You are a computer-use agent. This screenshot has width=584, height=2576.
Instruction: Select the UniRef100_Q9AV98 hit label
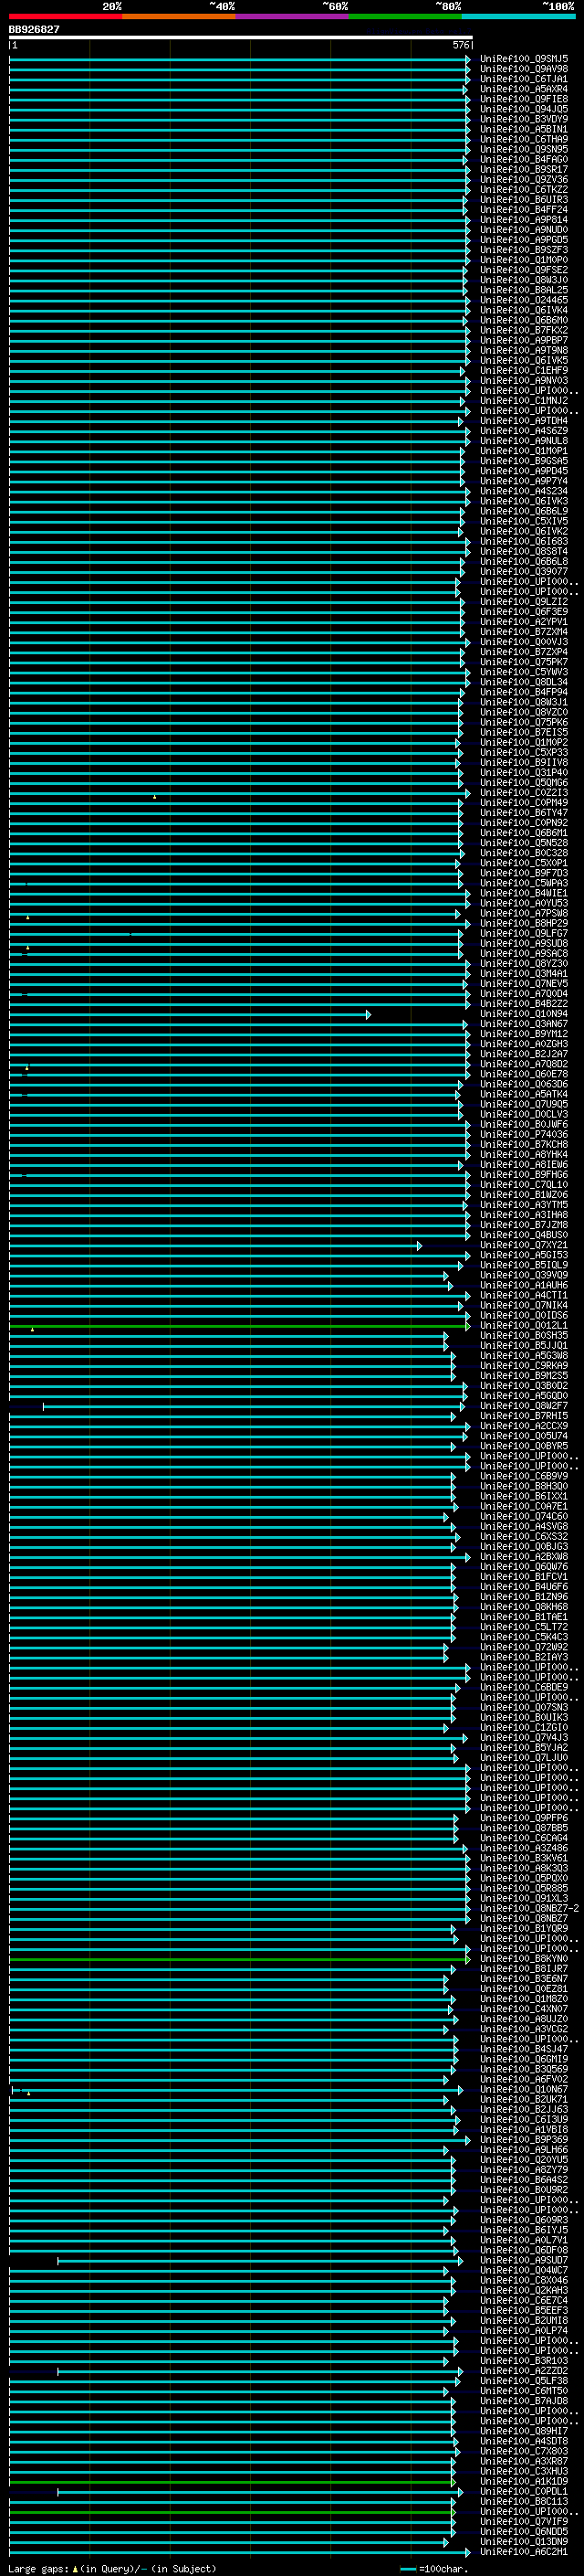pos(524,69)
